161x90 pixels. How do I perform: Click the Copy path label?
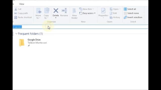click(x=23, y=13)
